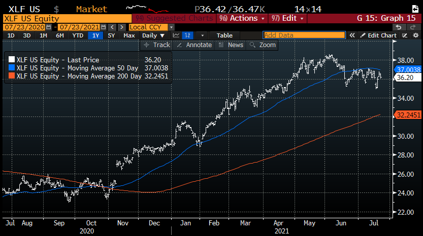Image resolution: width=423 pixels, height=236 pixels.
Task: Open the News overlay tool
Action: (231, 45)
